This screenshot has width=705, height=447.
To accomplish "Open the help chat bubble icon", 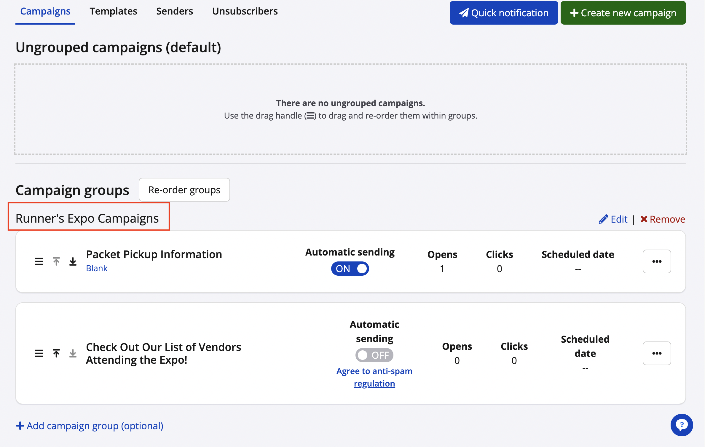I will pyautogui.click(x=682, y=425).
